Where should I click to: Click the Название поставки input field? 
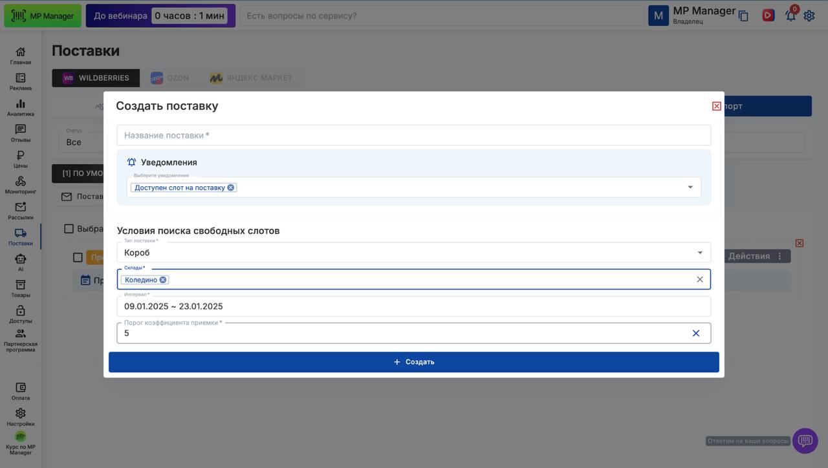(413, 135)
